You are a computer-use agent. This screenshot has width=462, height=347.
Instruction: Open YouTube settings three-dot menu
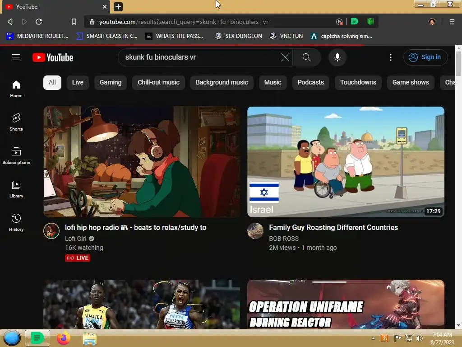pos(391,57)
